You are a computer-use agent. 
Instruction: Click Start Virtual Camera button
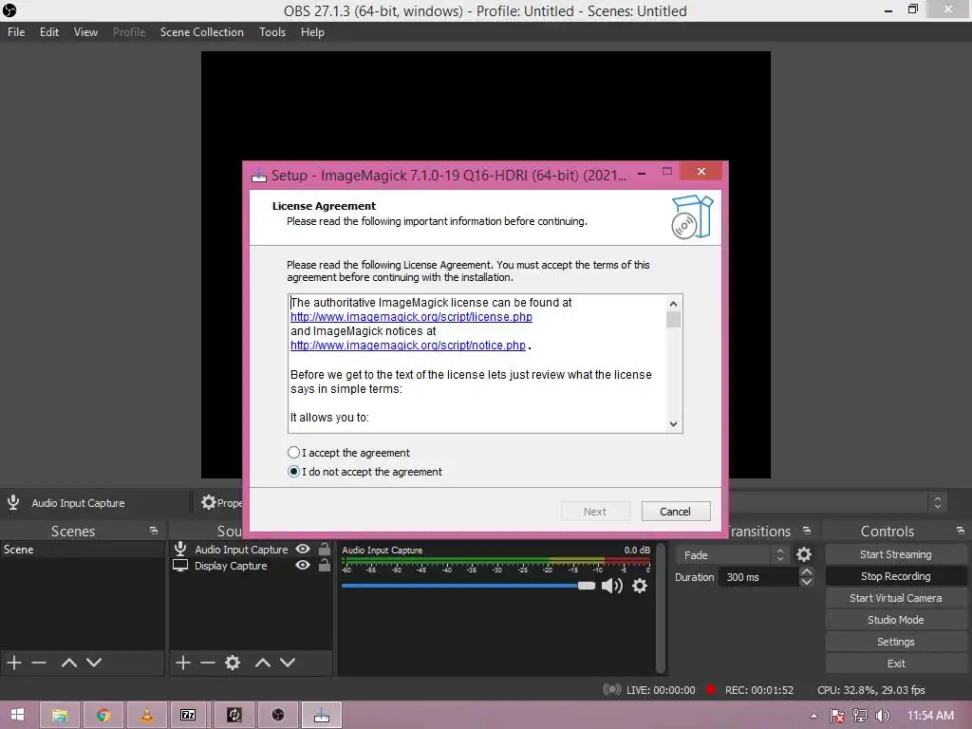coord(896,598)
